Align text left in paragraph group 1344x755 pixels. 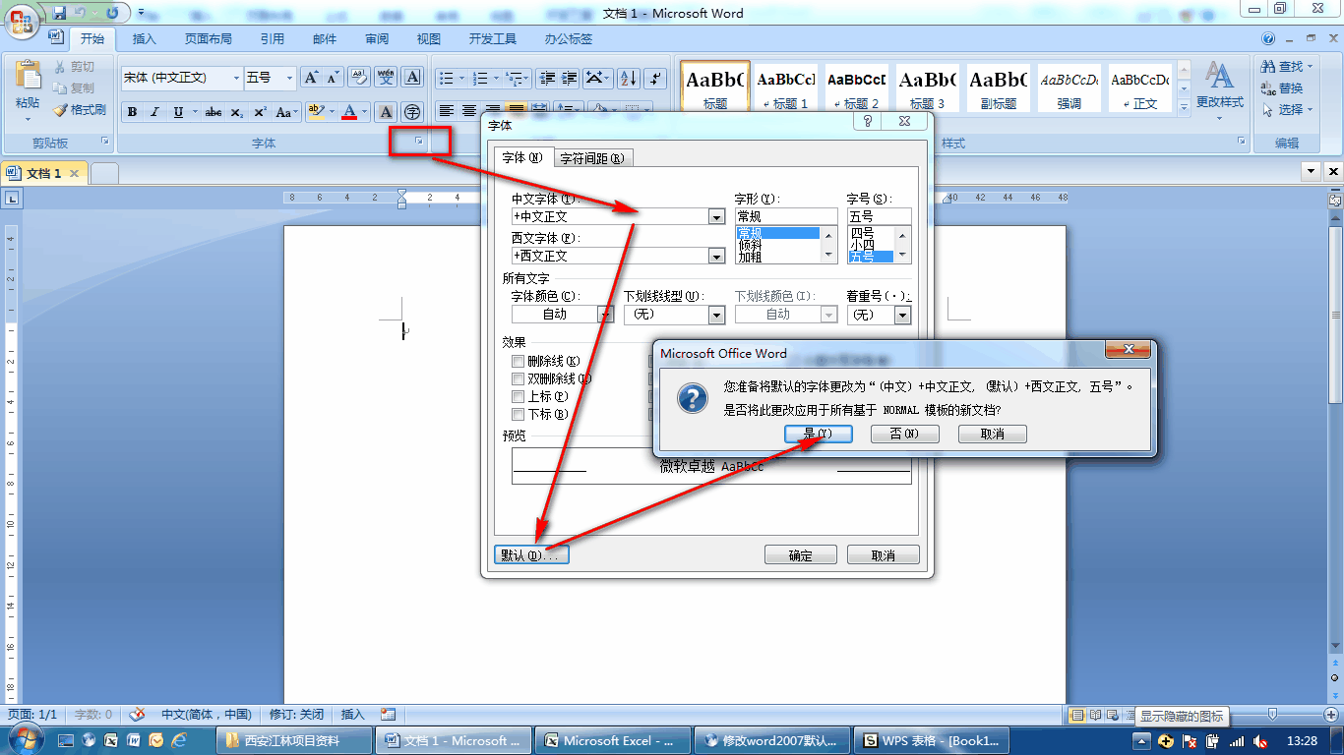coord(447,111)
